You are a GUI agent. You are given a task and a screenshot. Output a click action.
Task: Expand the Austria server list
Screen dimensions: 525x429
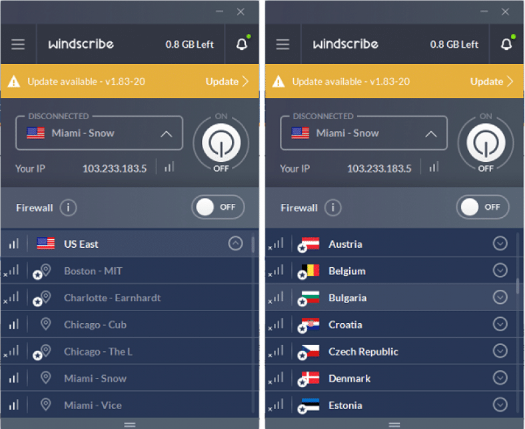(500, 243)
